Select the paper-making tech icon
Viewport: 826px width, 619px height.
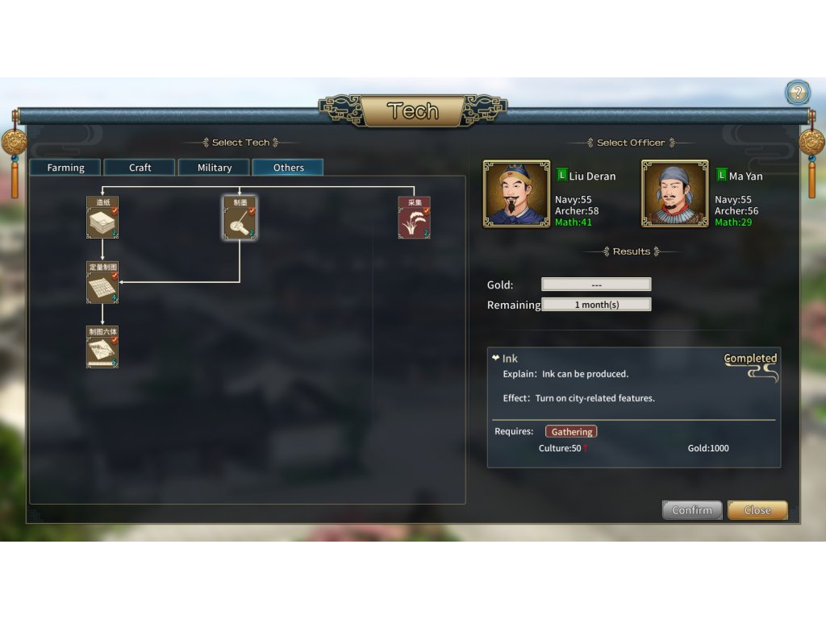pos(102,218)
